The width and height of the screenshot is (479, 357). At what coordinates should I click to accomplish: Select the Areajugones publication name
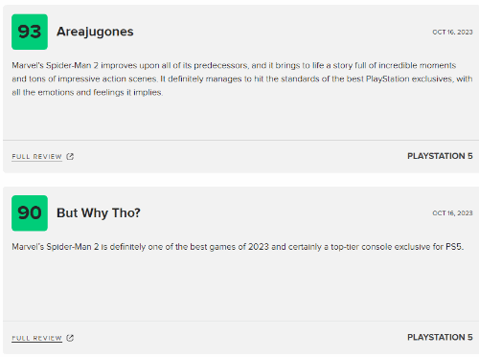click(95, 32)
